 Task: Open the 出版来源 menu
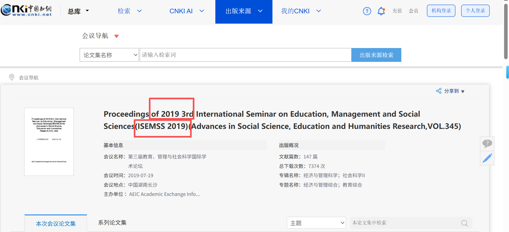(x=244, y=11)
